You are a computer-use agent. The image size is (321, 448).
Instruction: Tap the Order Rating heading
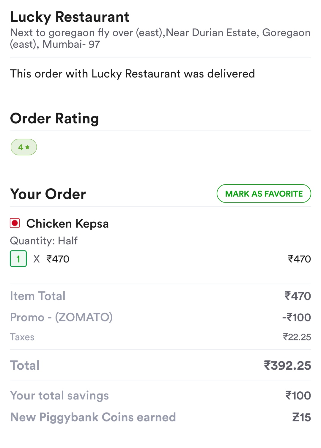point(55,119)
